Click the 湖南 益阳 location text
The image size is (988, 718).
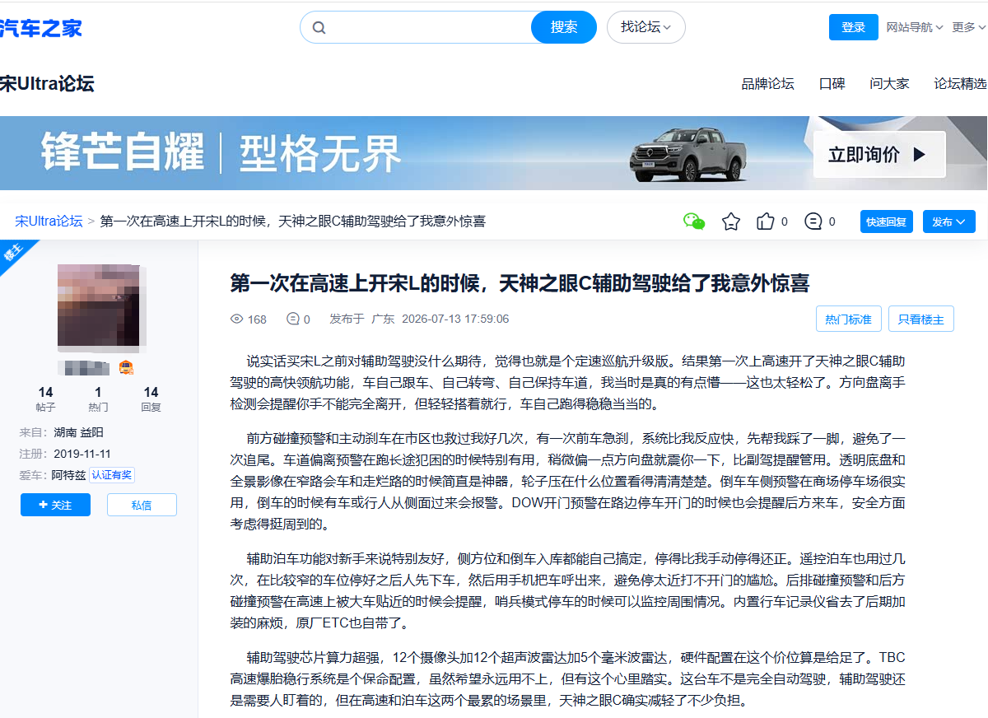[x=79, y=432]
